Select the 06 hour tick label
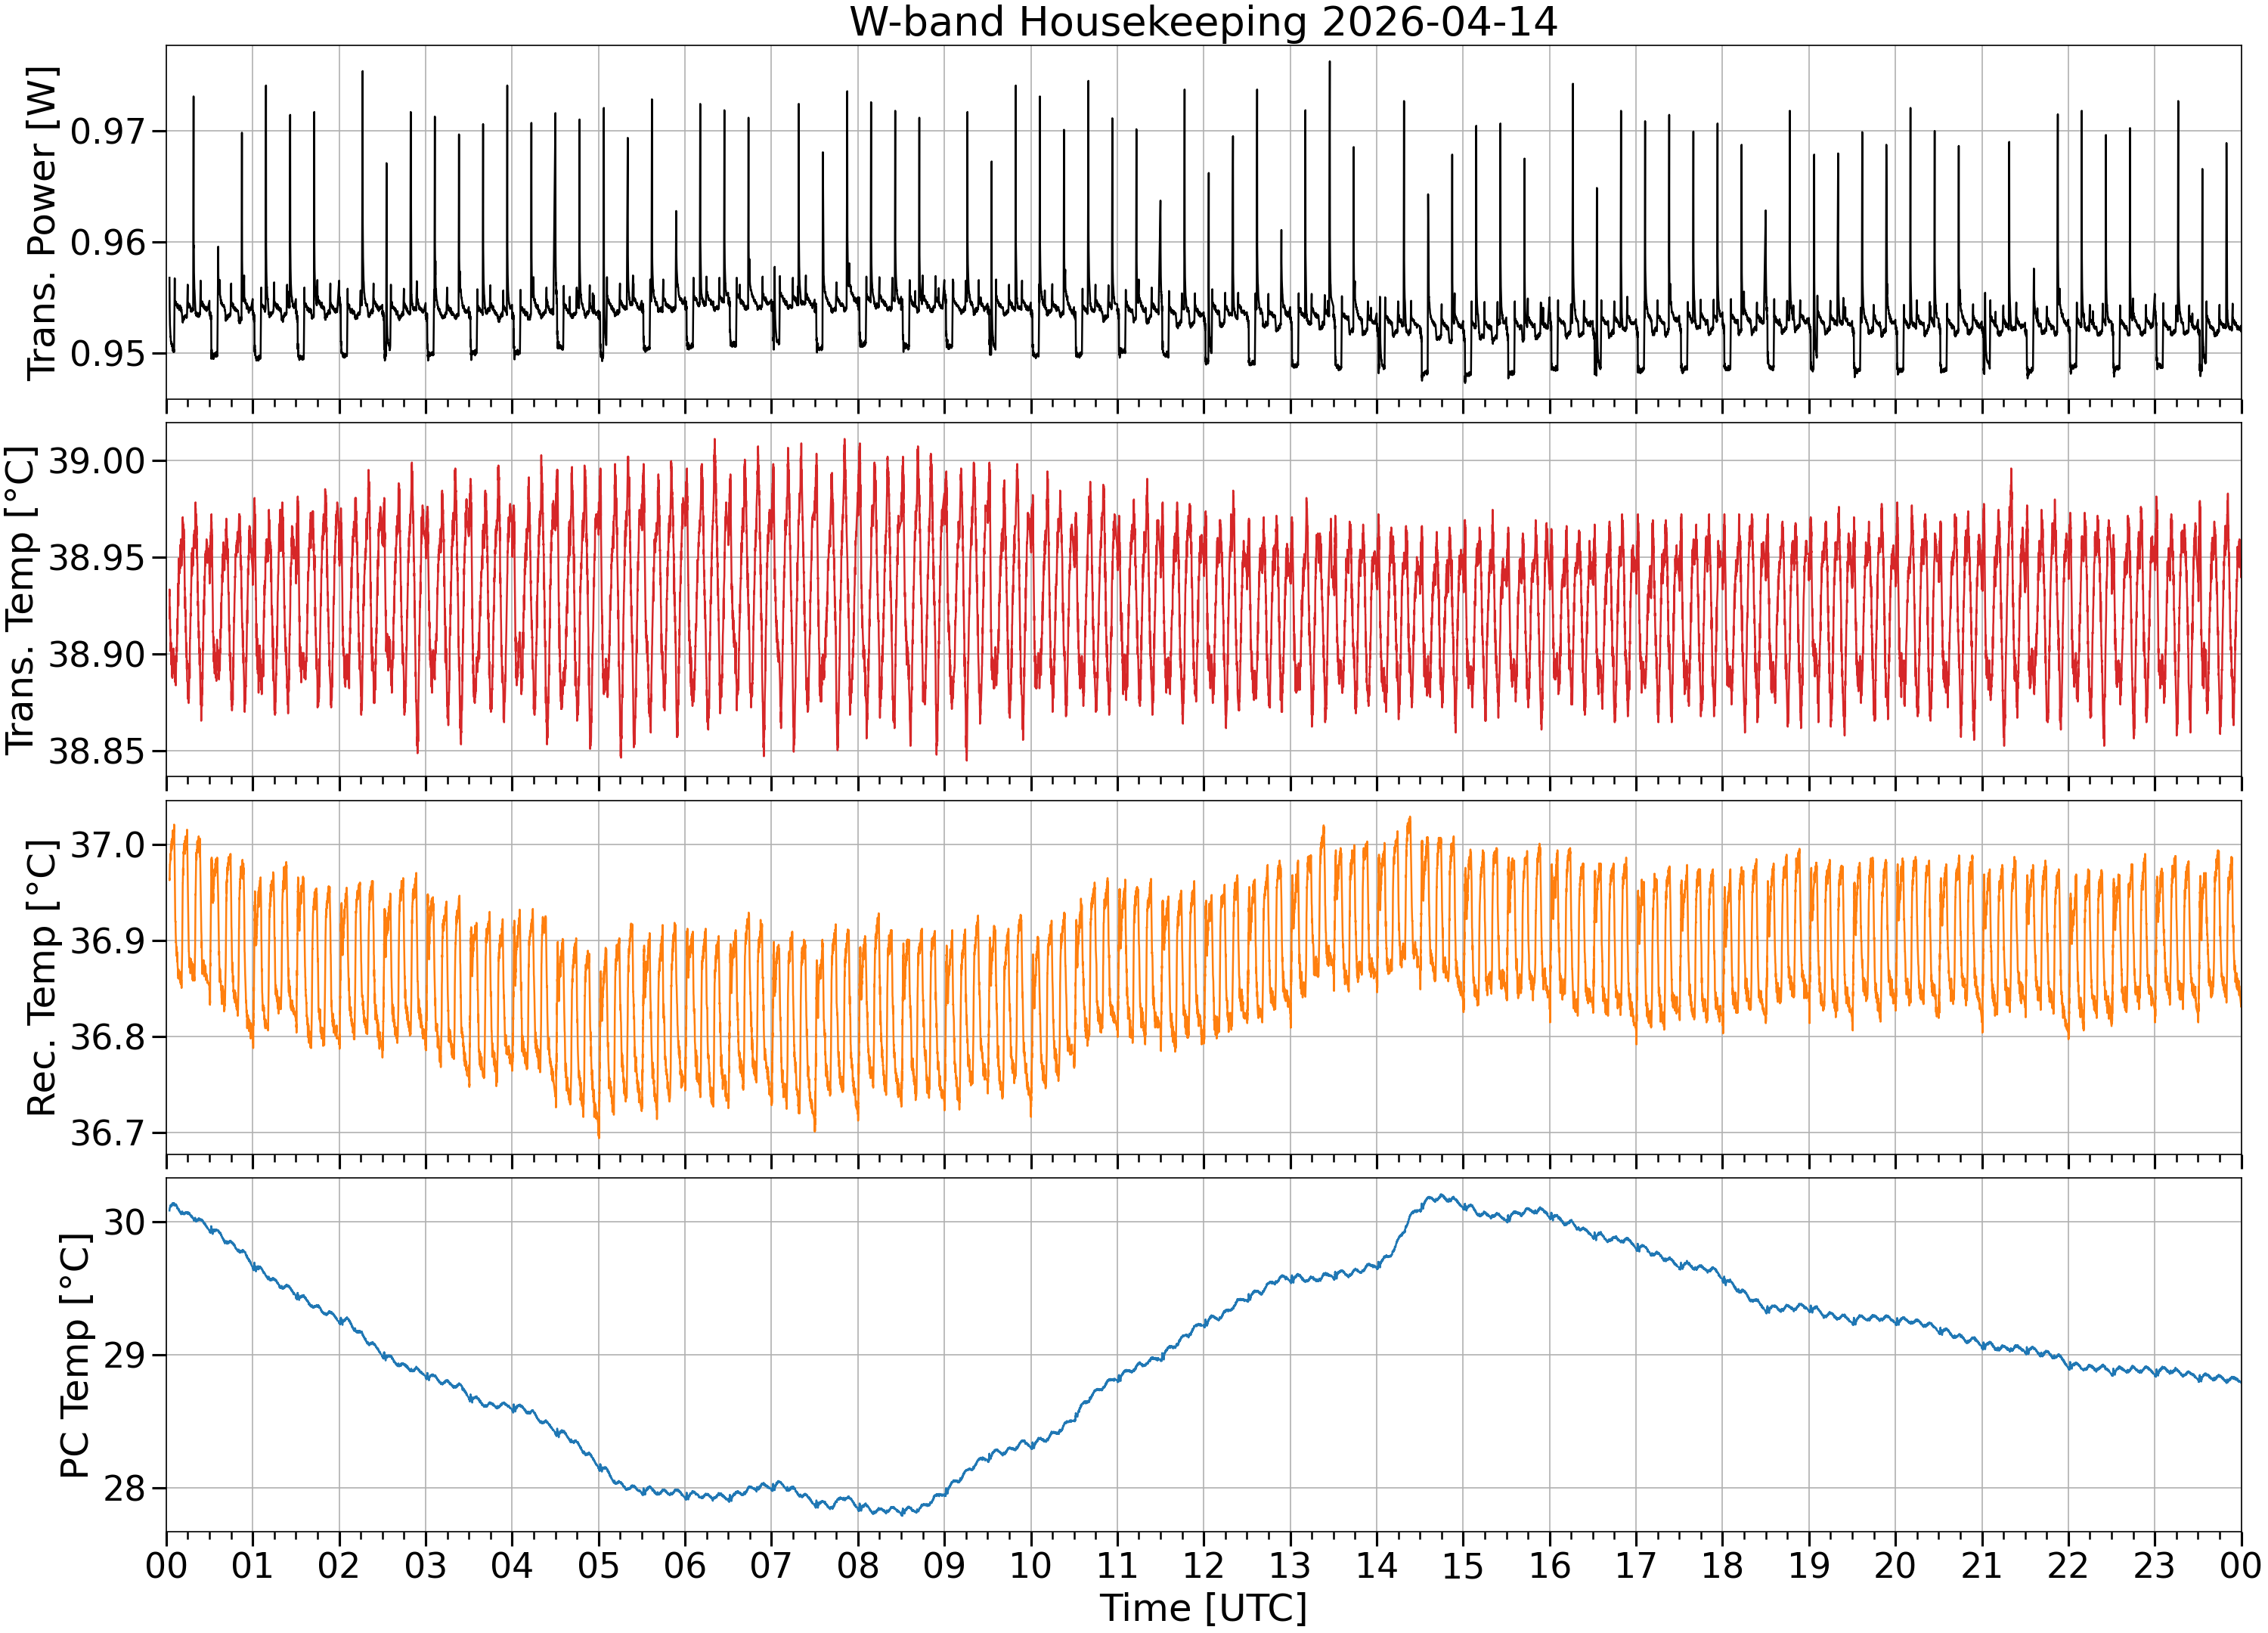 click(x=685, y=1565)
